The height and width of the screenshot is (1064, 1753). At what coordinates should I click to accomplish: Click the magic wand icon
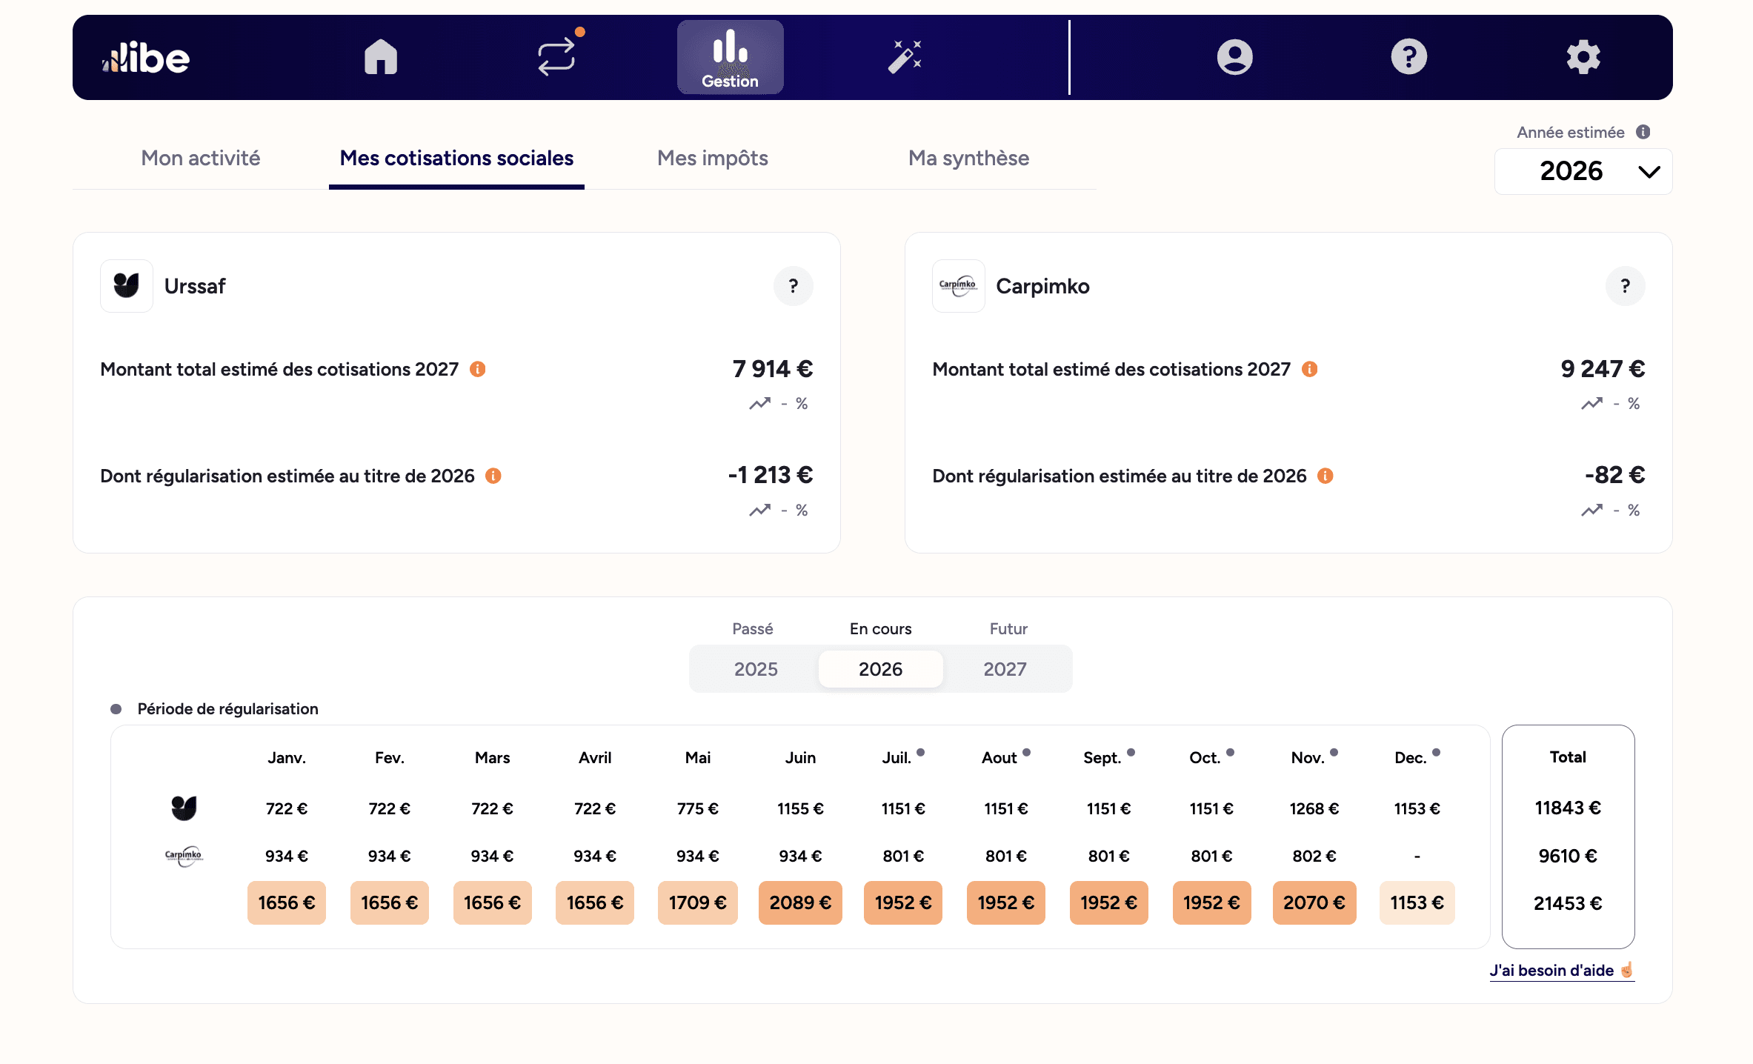[905, 57]
